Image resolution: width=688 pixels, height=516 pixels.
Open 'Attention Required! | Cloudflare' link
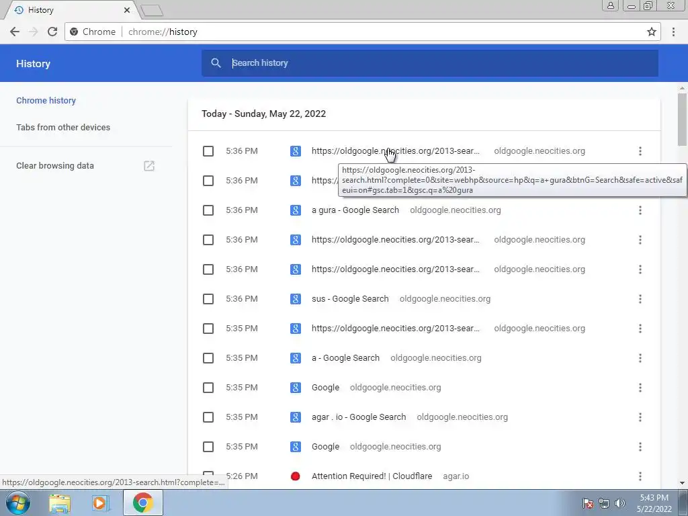pyautogui.click(x=372, y=476)
